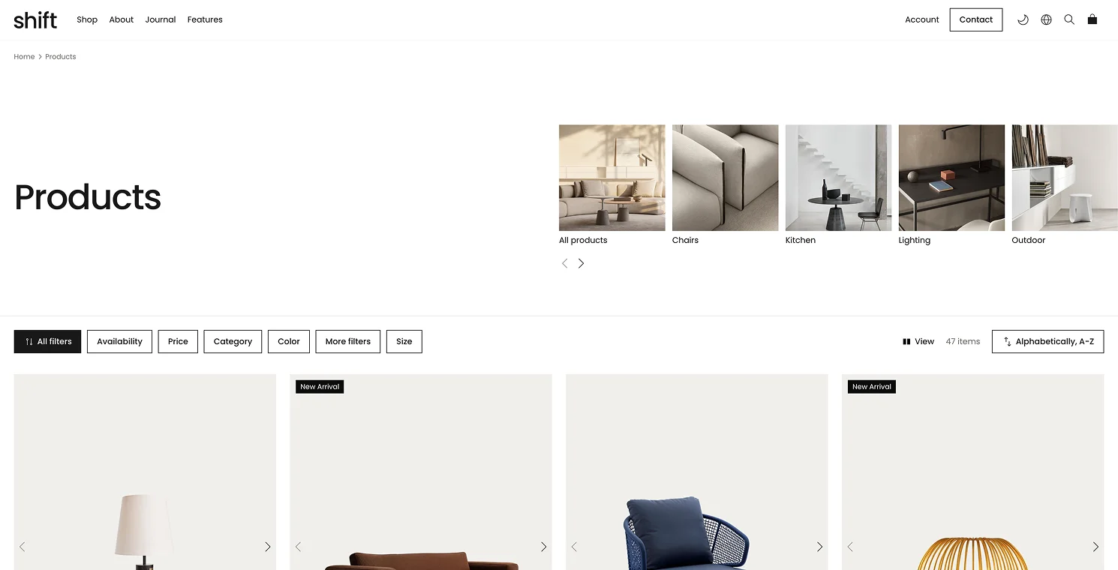Viewport: 1118px width, 570px height.
Task: Open the Alphabetically, A-Z sort dropdown
Action: point(1047,341)
